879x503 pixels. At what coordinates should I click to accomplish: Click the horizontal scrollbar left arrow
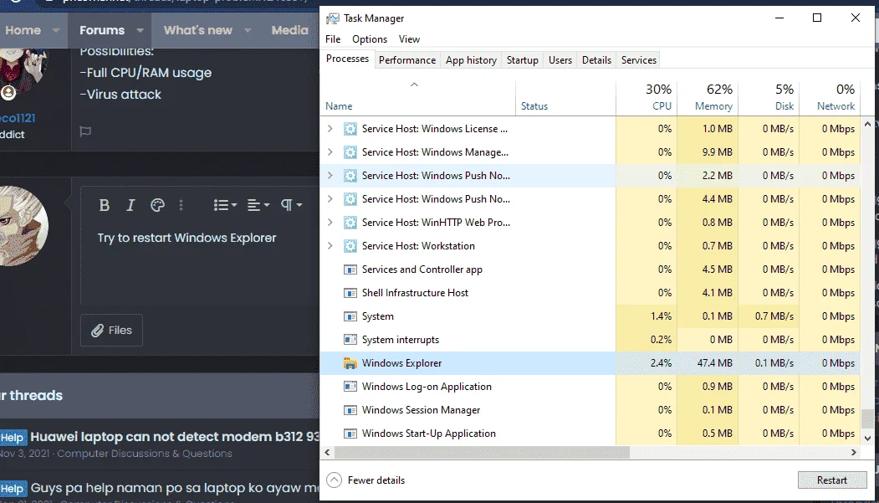[327, 452]
